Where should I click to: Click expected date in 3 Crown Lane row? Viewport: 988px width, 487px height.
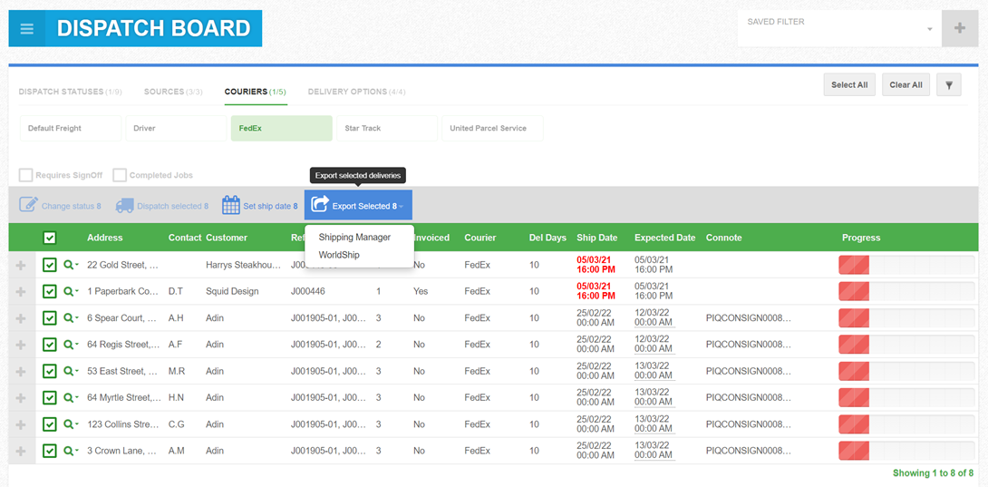click(654, 451)
